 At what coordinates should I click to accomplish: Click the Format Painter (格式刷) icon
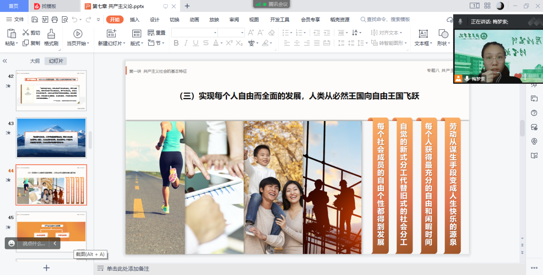click(x=51, y=34)
